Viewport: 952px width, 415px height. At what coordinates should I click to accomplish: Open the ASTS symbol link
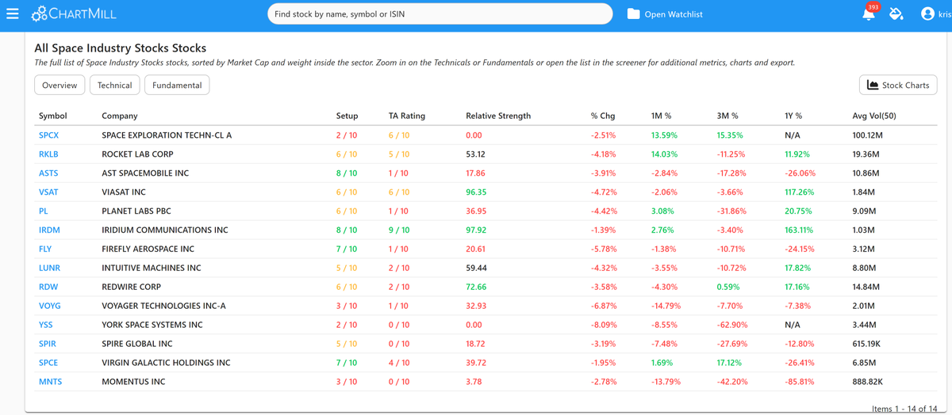[48, 173]
